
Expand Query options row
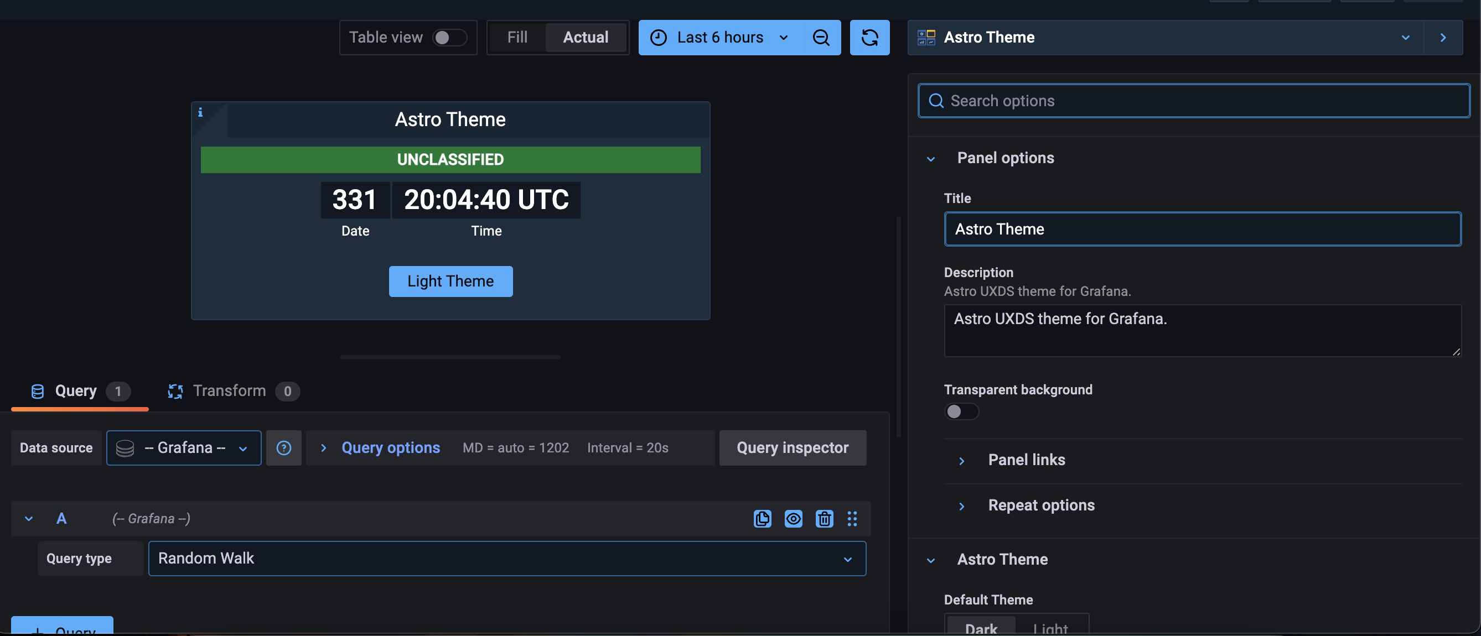pyautogui.click(x=323, y=447)
